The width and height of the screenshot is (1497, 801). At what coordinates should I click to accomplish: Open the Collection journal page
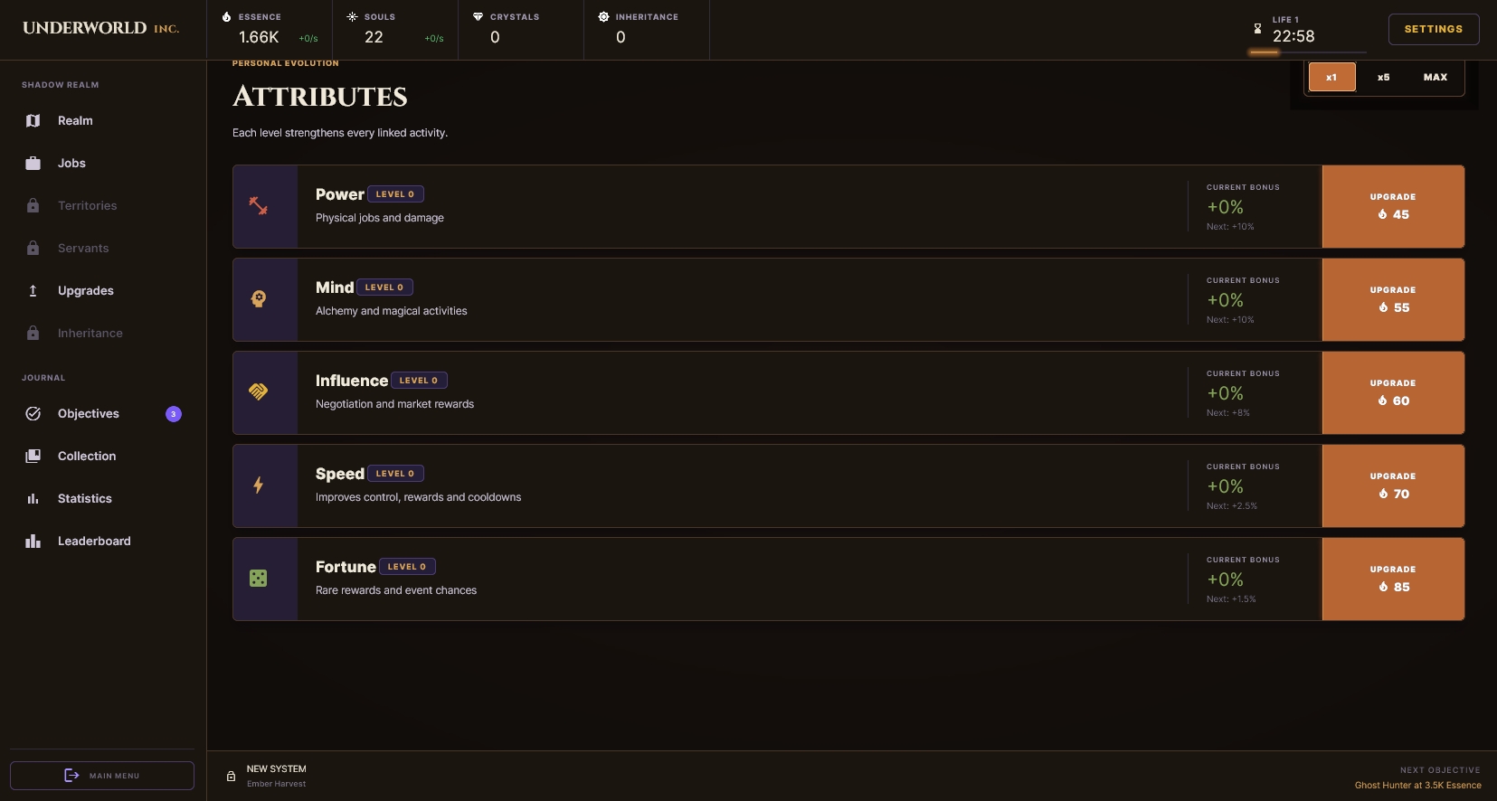coord(102,457)
